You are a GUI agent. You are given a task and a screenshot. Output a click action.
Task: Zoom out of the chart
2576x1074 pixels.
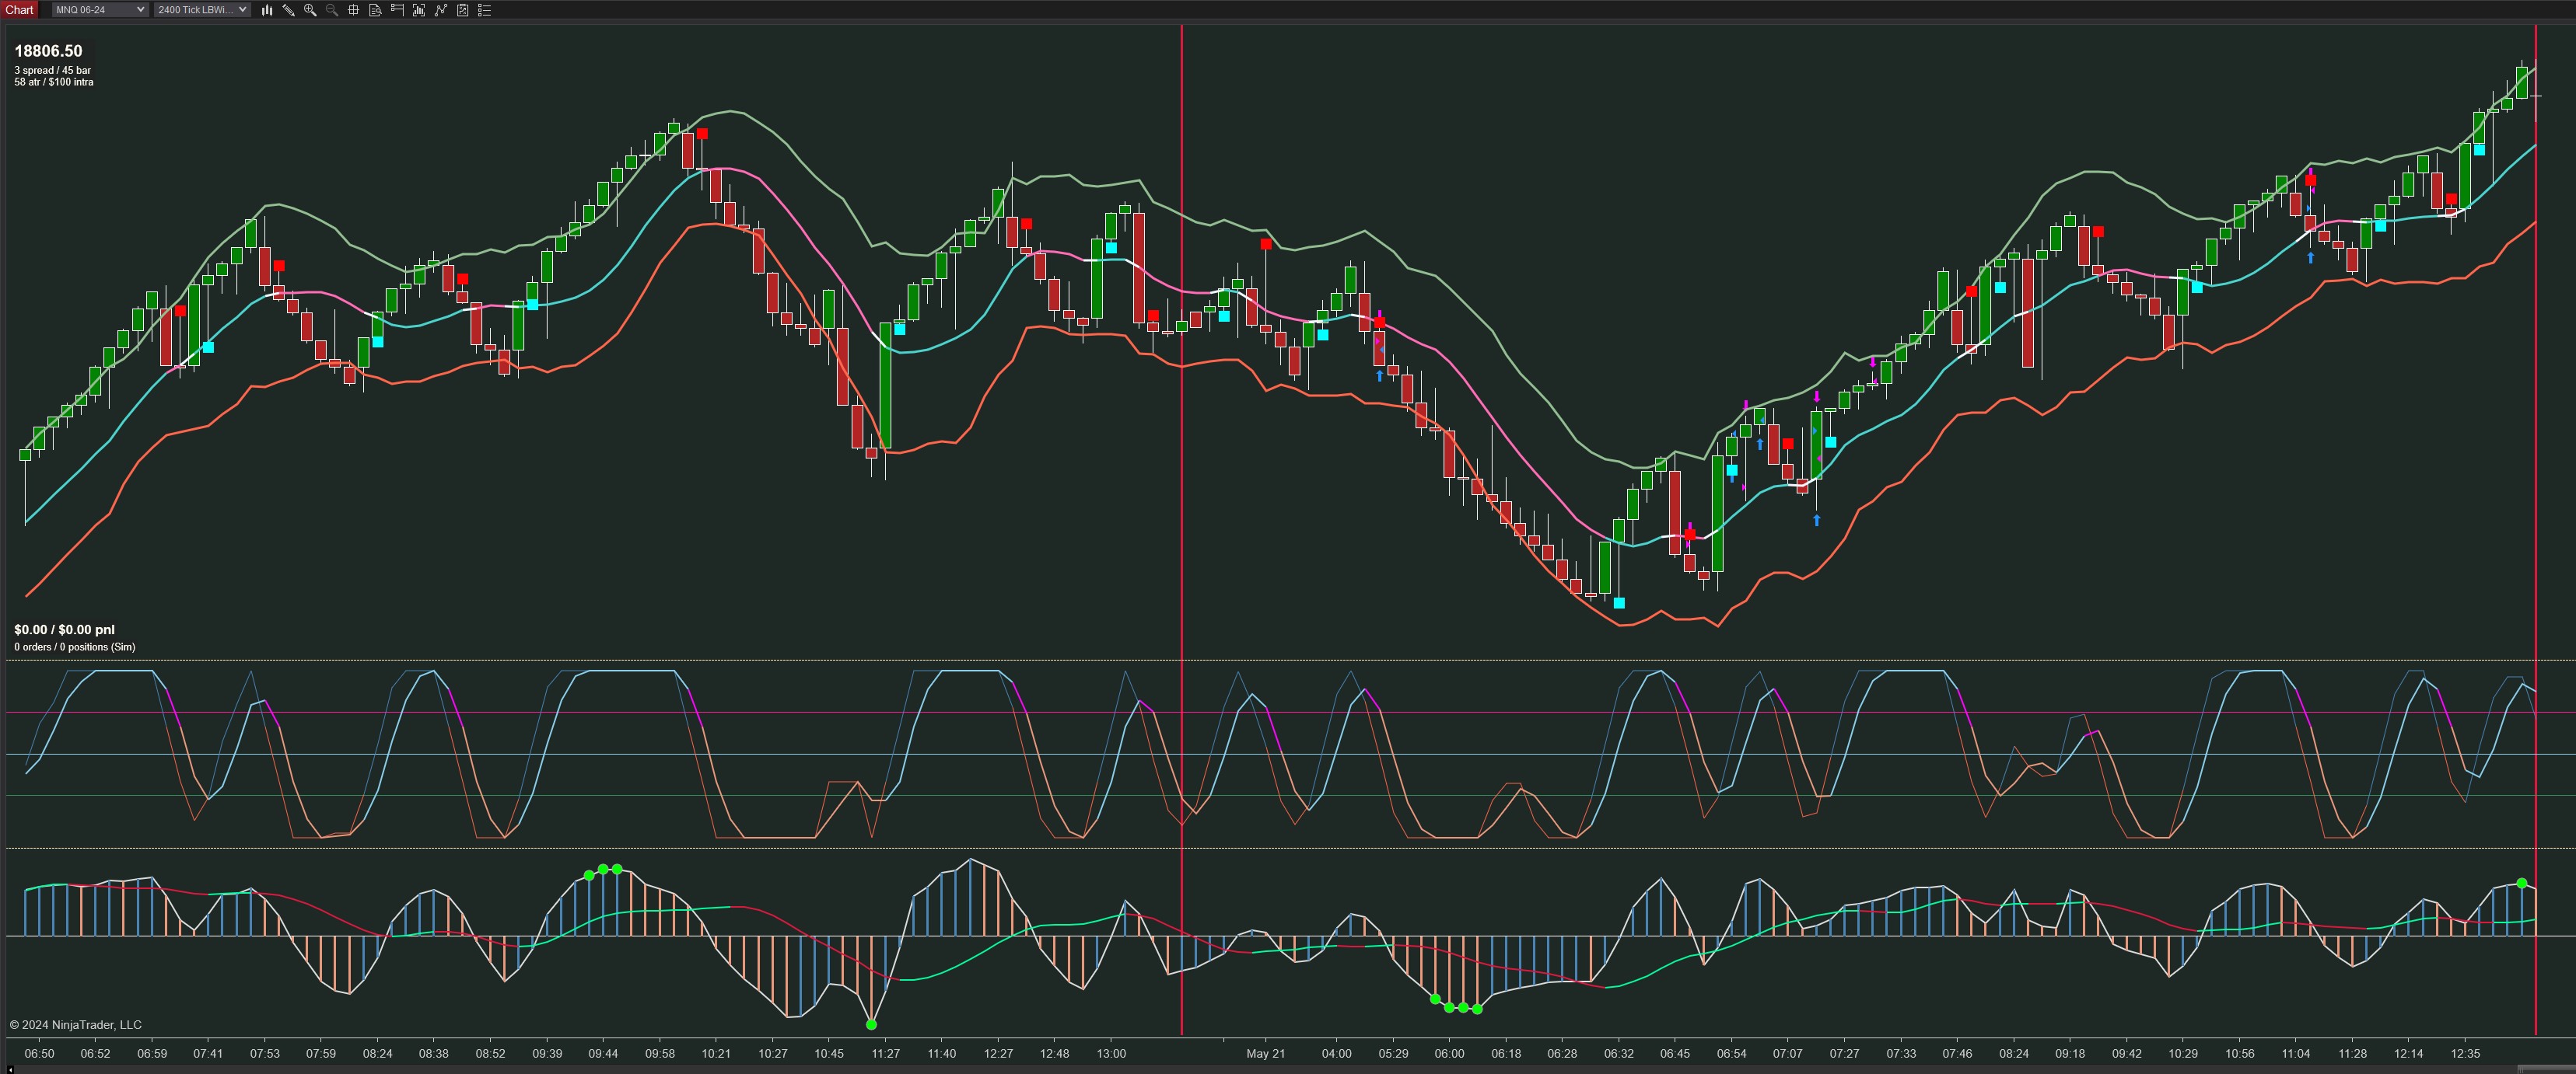point(332,10)
